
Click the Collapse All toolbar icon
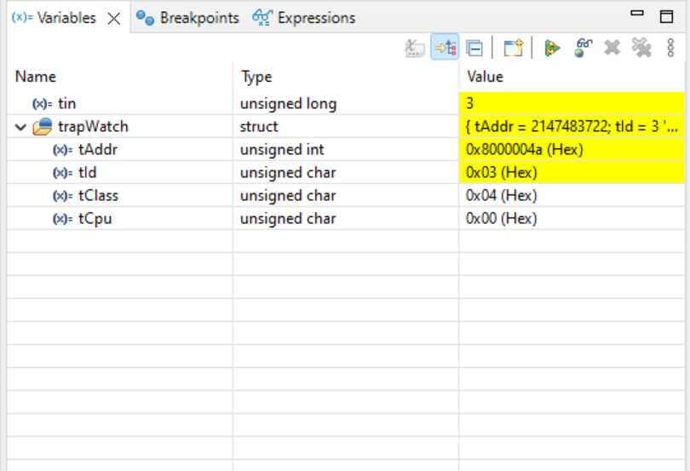(474, 48)
